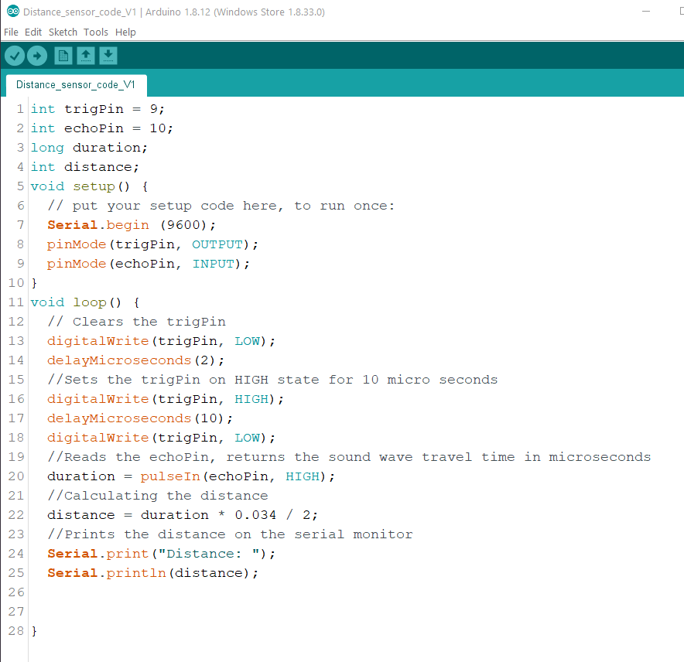Click the Verify checkmark icon
This screenshot has width=684, height=662.
point(15,56)
